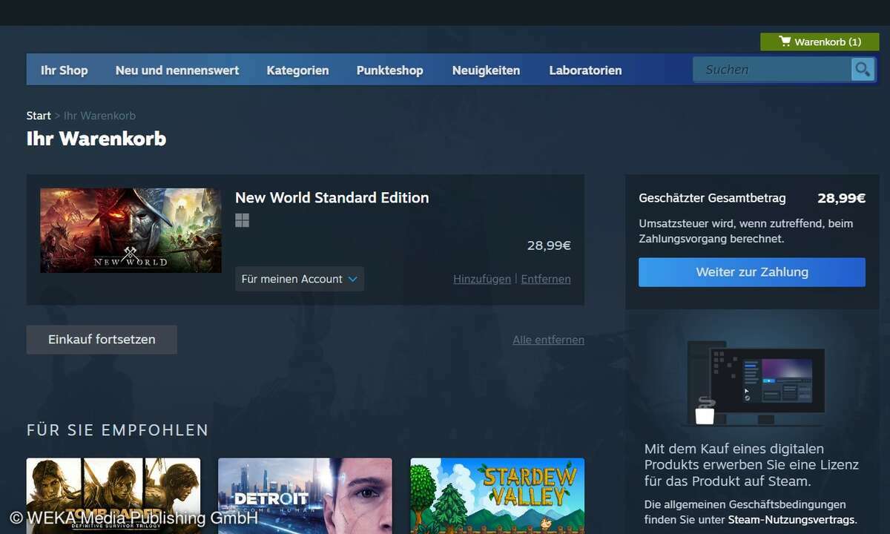Go to the Punkteshop tab
Viewport: 890px width, 534px height.
tap(389, 70)
